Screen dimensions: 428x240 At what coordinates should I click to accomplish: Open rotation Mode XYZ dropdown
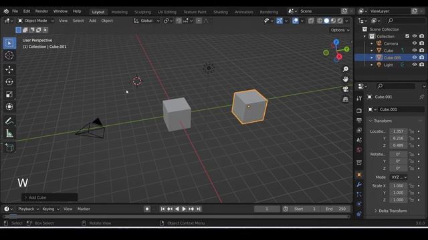pos(399,177)
